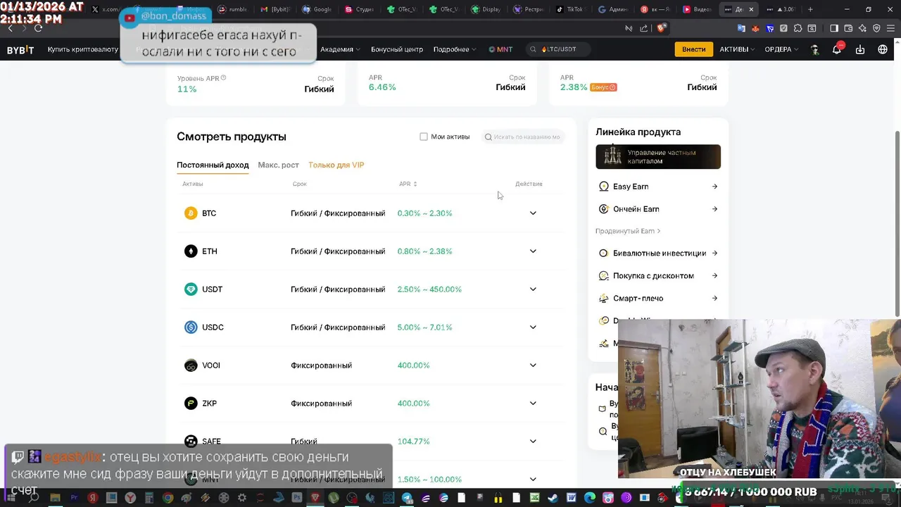The height and width of the screenshot is (507, 901).
Task: Click the Бивалютные инвестиции icon
Action: 603,253
